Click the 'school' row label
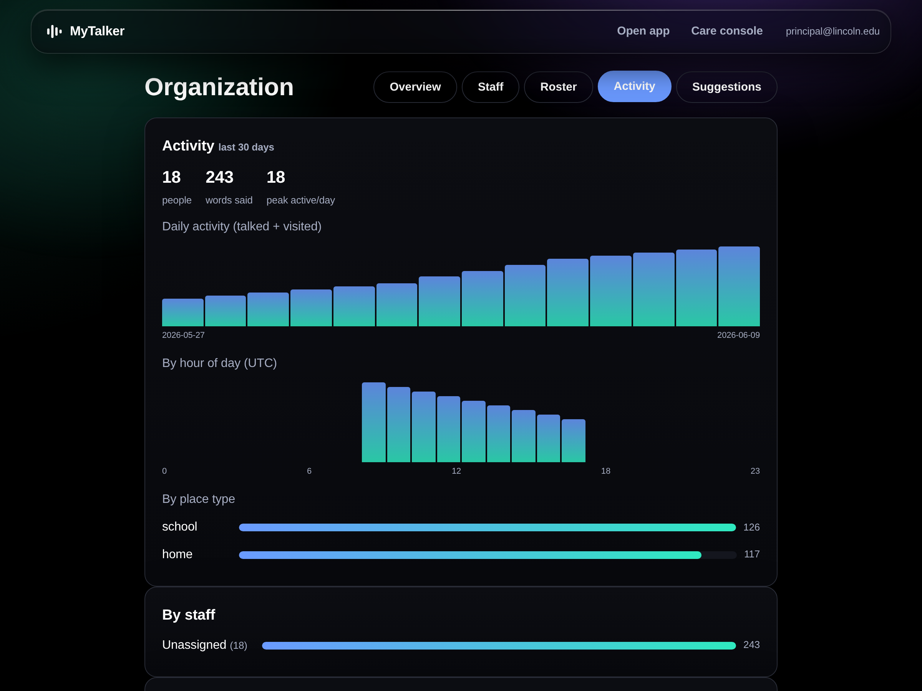922x691 pixels. [180, 526]
